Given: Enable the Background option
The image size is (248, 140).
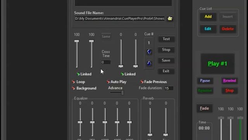Looking at the screenshot, I should [x=73, y=88].
